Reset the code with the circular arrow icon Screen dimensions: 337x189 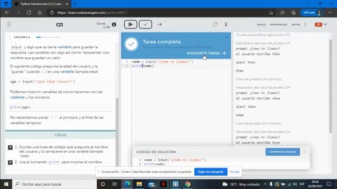coord(215,25)
